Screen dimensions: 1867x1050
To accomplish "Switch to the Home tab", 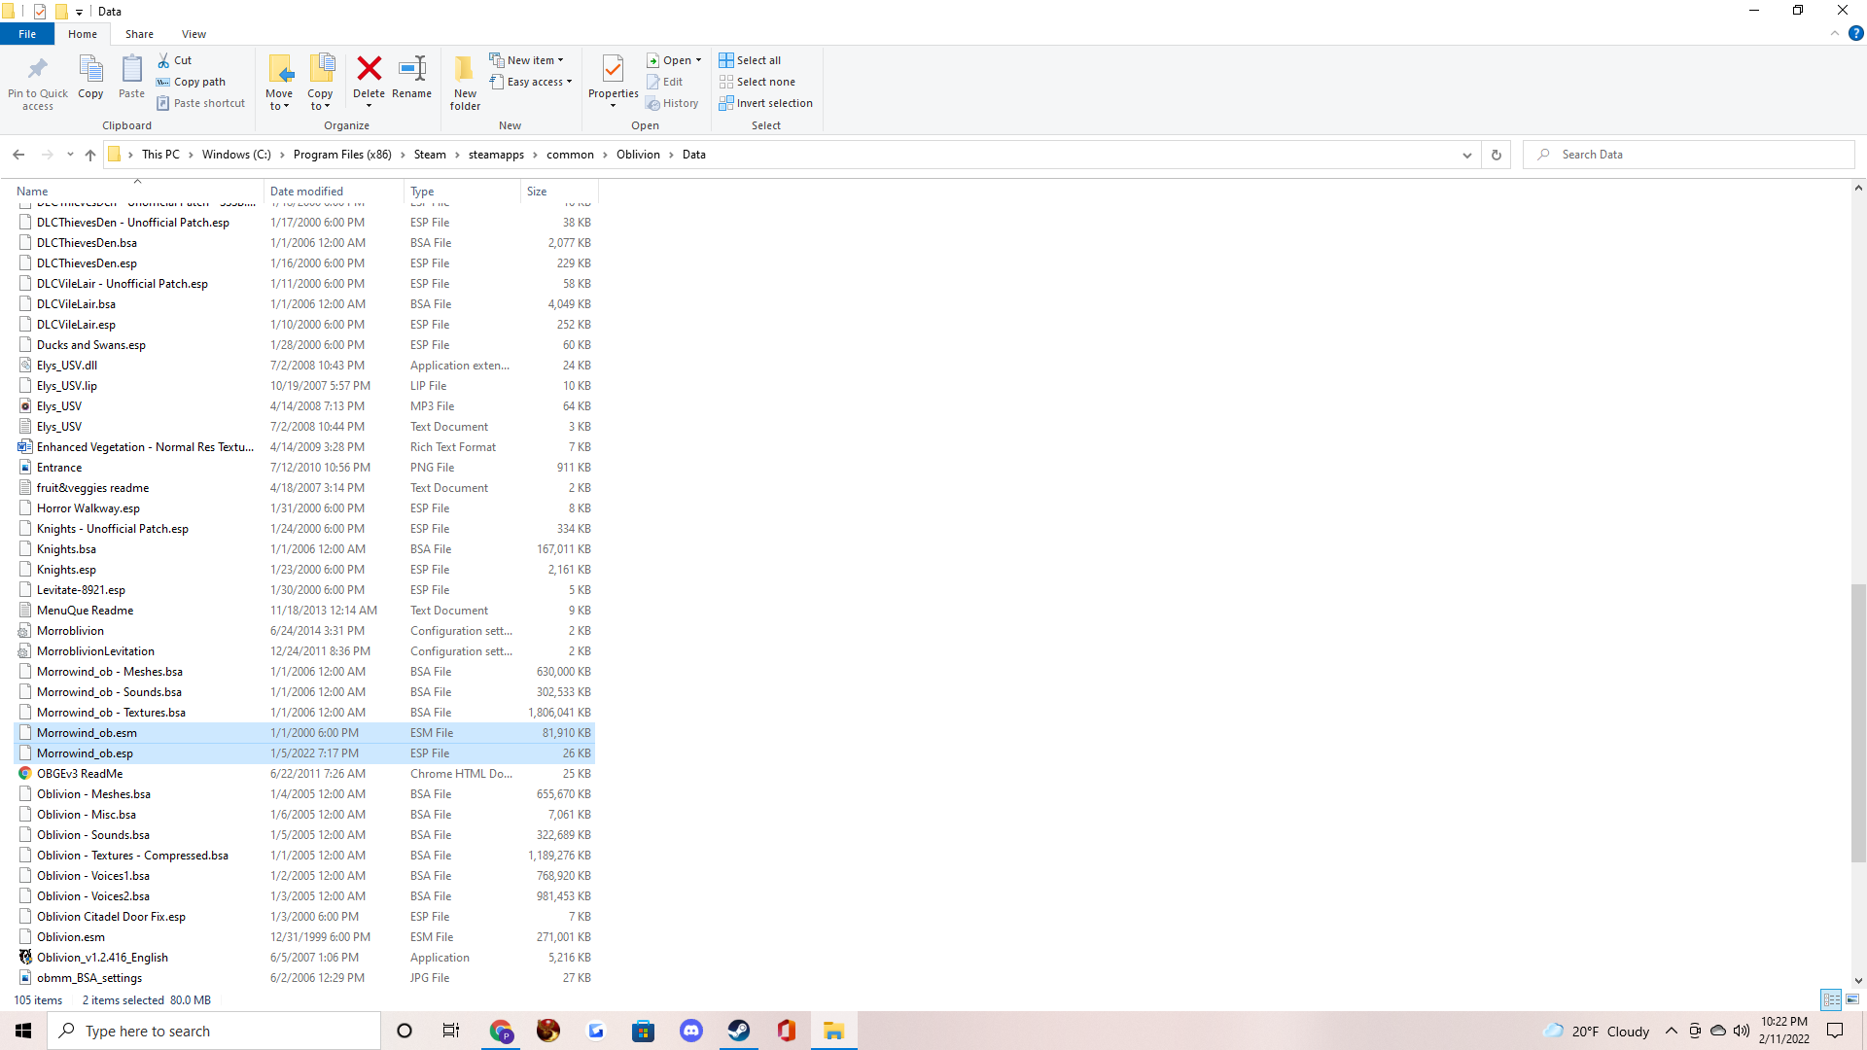I will (x=83, y=34).
